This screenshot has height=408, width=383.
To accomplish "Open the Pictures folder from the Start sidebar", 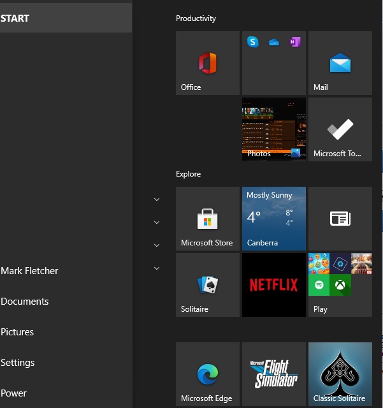I will tap(17, 332).
